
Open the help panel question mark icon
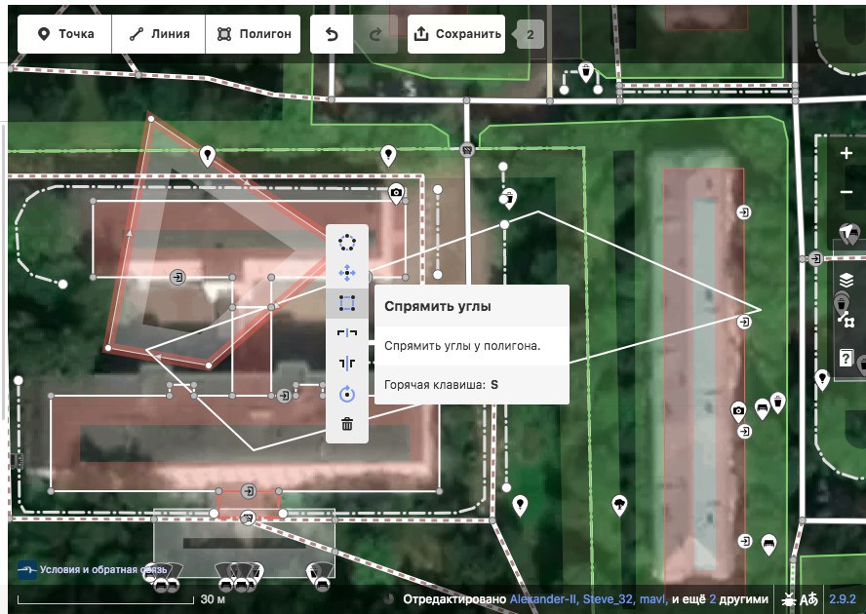(846, 358)
